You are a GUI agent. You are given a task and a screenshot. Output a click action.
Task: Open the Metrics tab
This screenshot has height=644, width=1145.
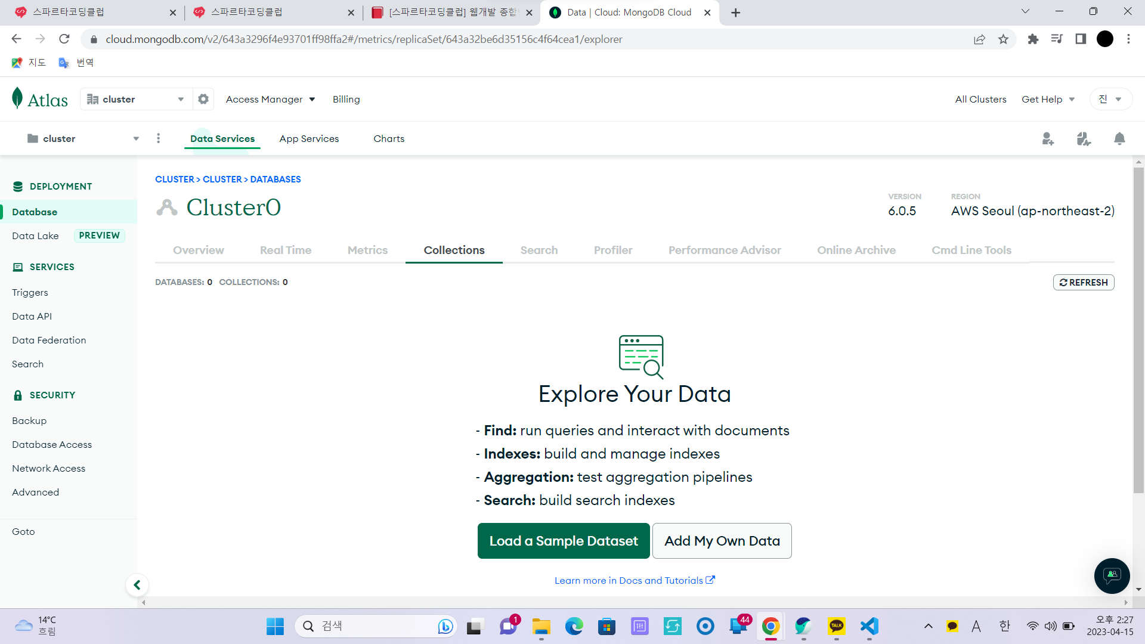tap(367, 250)
